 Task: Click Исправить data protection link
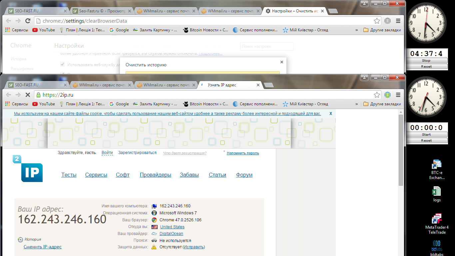[x=194, y=247]
